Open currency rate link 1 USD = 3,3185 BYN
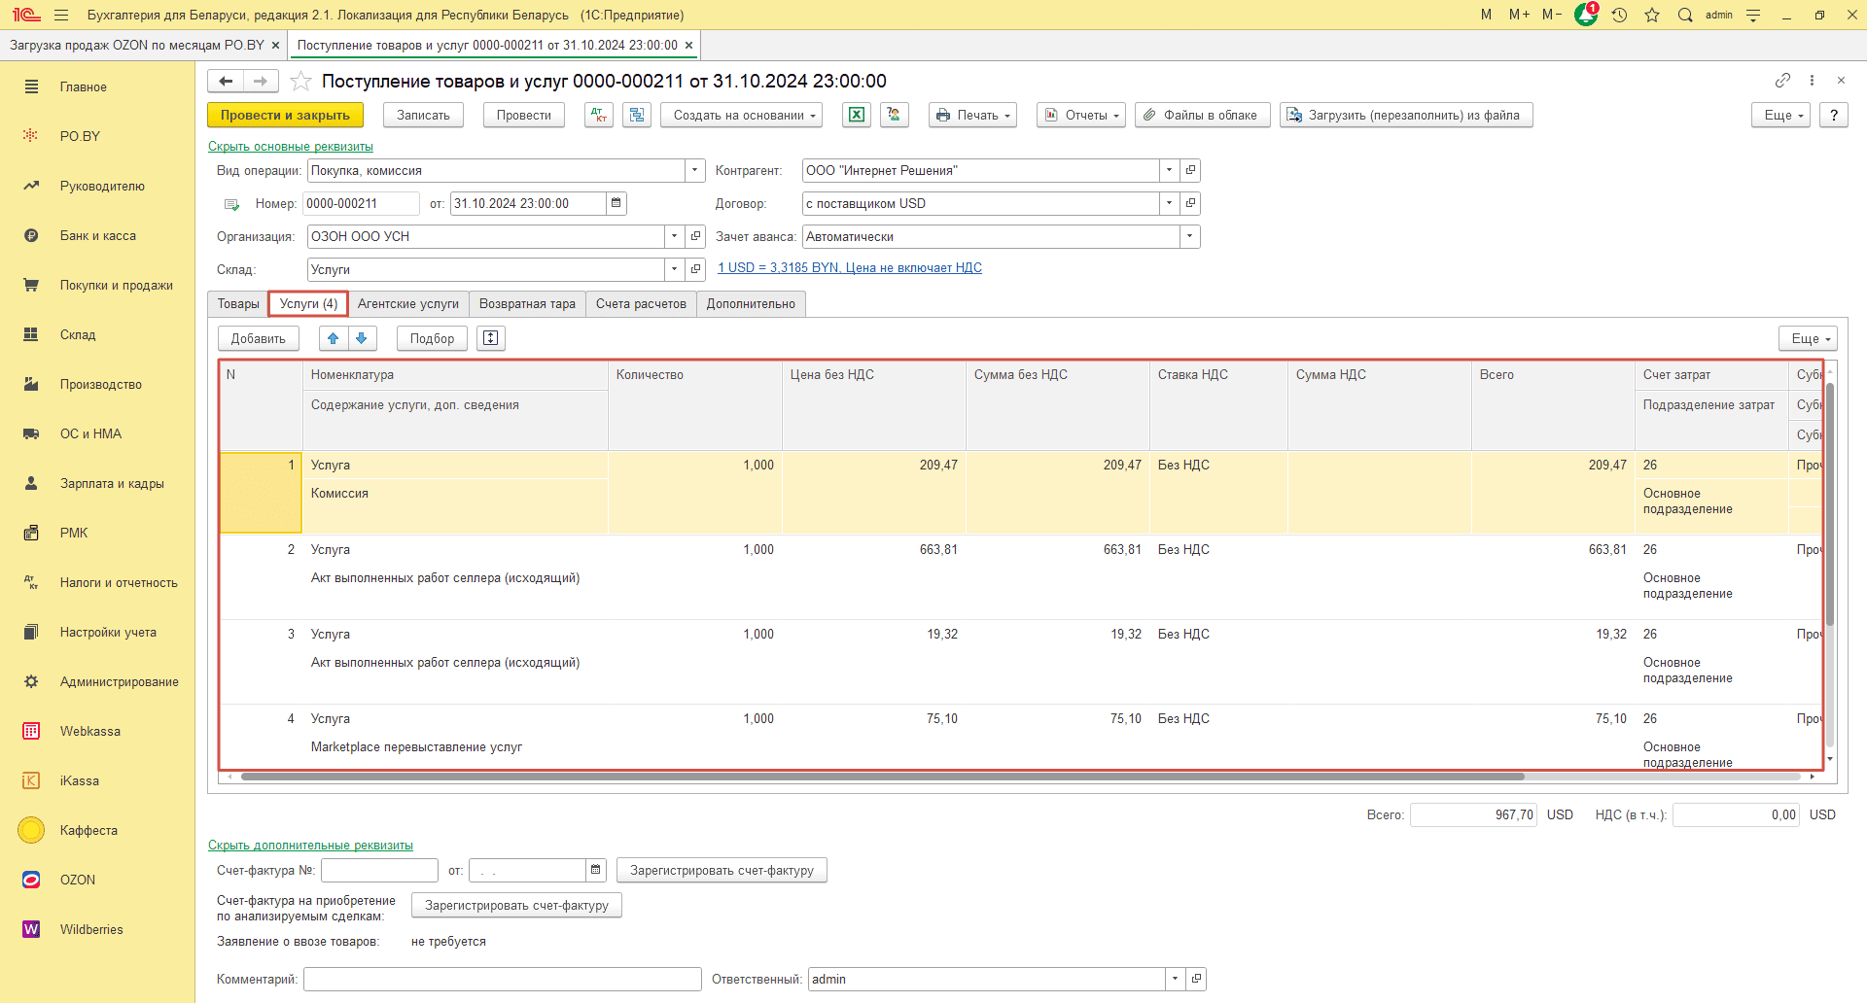The height and width of the screenshot is (1003, 1867). click(x=850, y=267)
